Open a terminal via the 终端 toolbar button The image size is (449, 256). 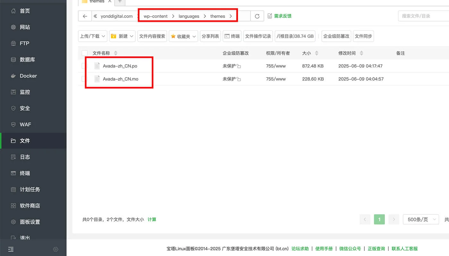pos(232,36)
